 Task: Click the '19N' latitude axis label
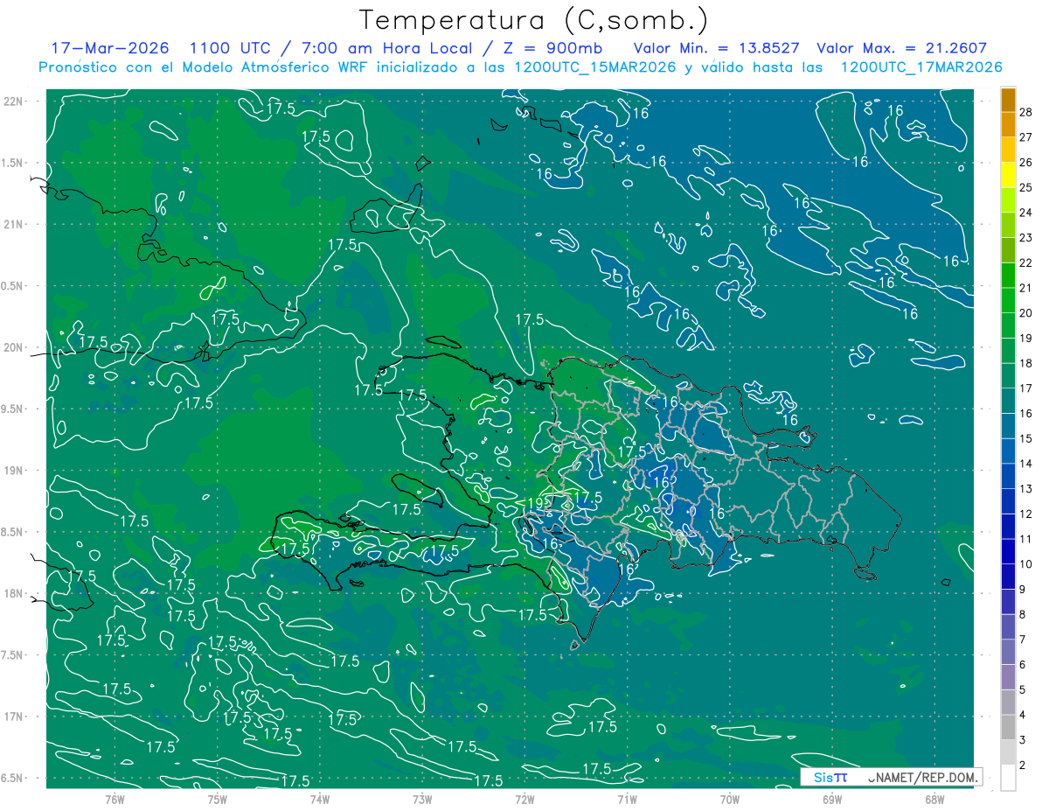[x=13, y=471]
